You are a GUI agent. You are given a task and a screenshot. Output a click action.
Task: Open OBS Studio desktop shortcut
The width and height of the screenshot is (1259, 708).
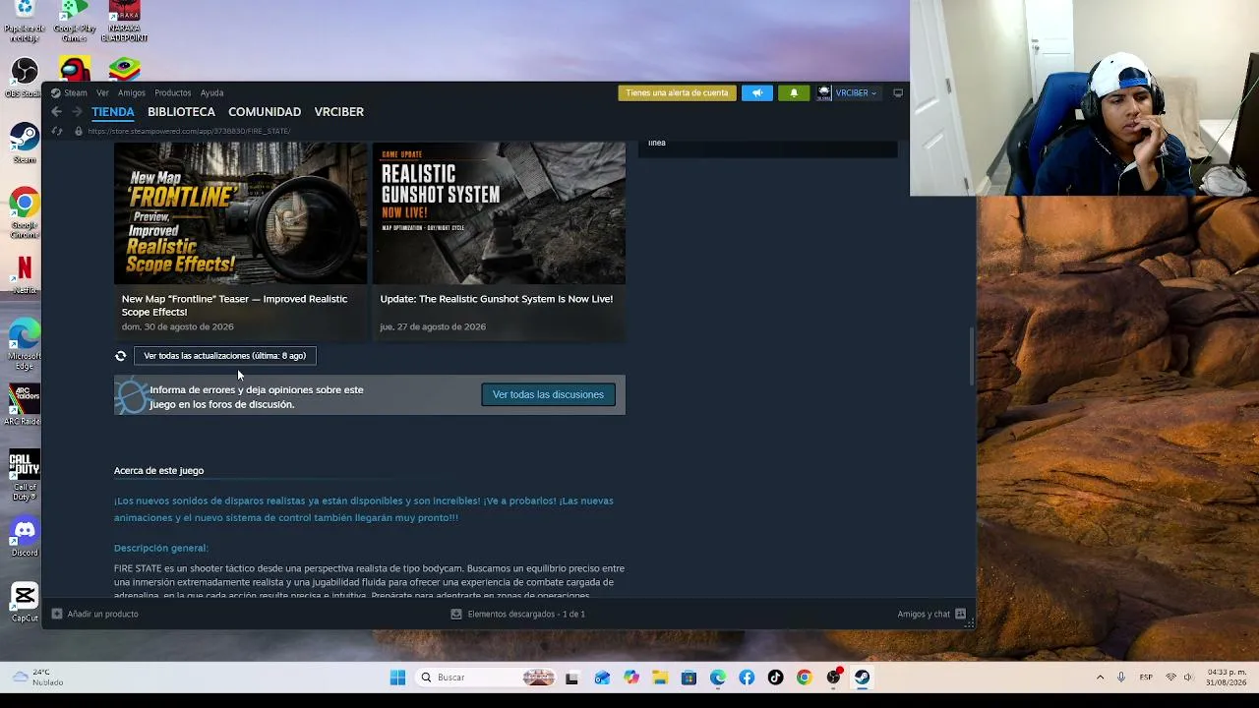25,78
